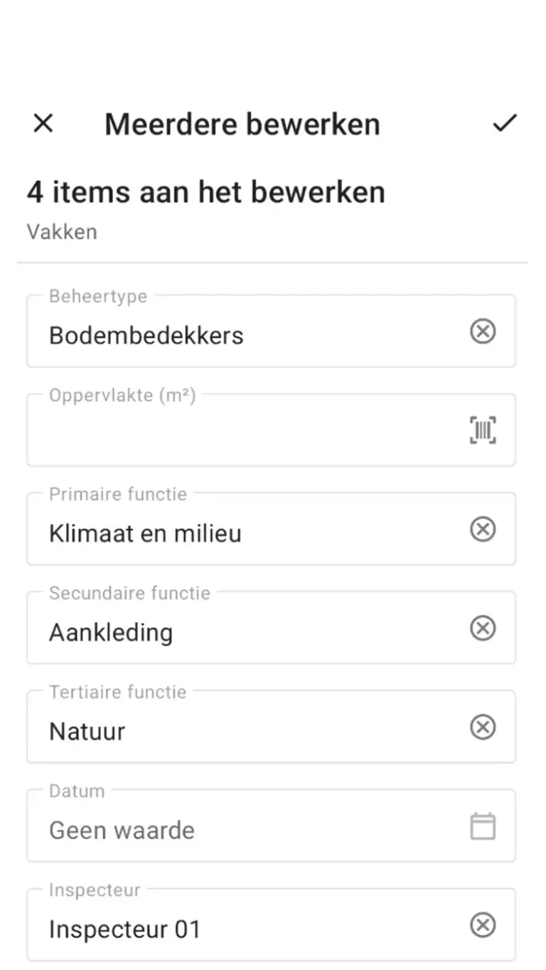
Task: Tap the 'Vakken' subtitle text
Action: 62,232
